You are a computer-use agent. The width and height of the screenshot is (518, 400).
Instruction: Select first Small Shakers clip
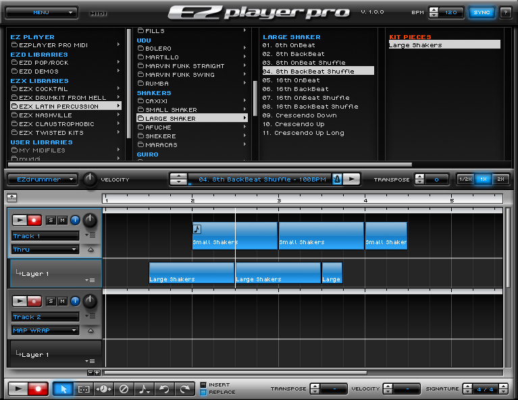coord(234,235)
